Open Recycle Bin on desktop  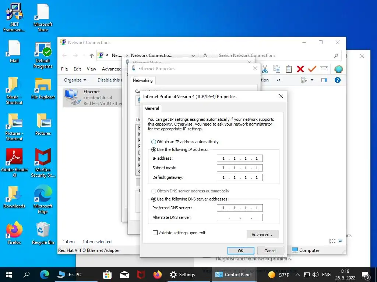(x=43, y=232)
